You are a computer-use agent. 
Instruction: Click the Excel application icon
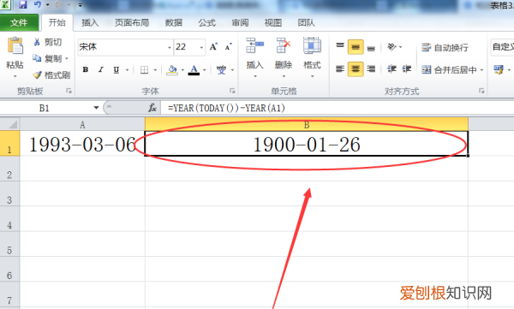(6, 4)
